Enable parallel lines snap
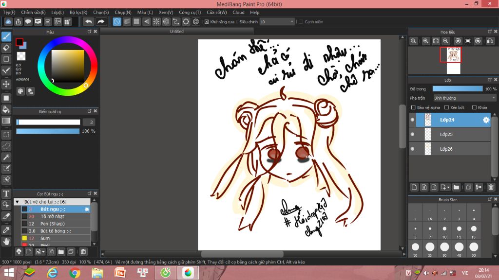Viewport: 499px width, 280px height. (127, 21)
